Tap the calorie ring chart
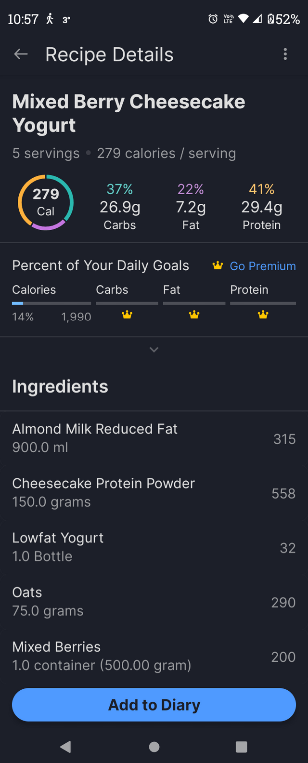The width and height of the screenshot is (308, 763). (x=46, y=202)
